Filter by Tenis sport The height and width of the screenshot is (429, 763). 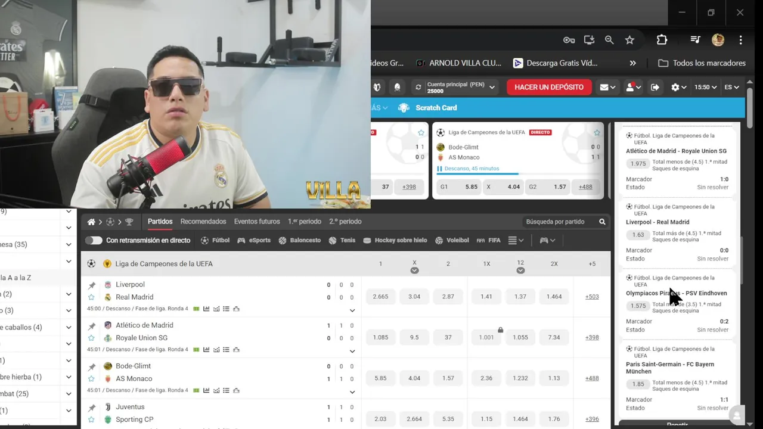[x=342, y=240]
